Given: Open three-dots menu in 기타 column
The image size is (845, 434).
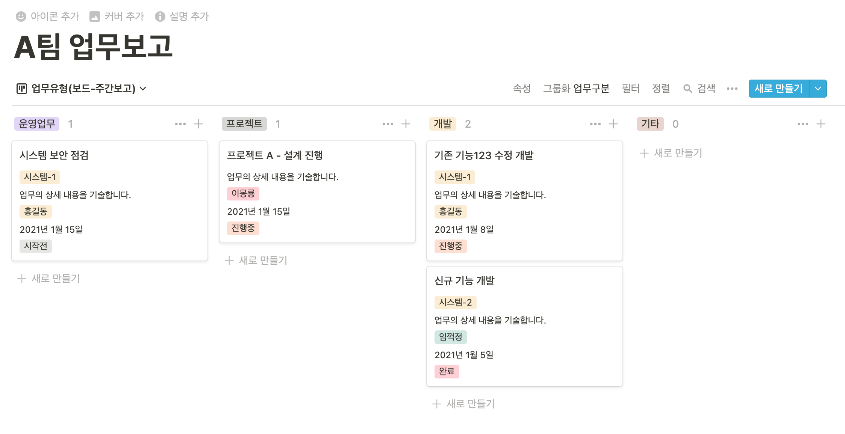Looking at the screenshot, I should (803, 124).
